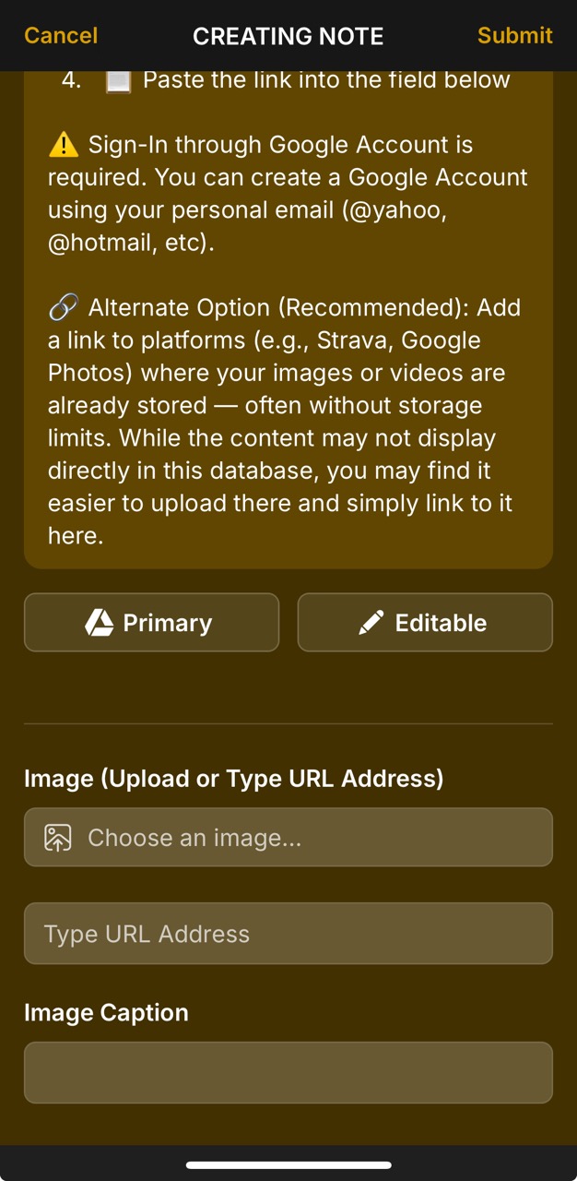Focus the Image Caption text box
Screen dimensions: 577x1181
point(288,1072)
